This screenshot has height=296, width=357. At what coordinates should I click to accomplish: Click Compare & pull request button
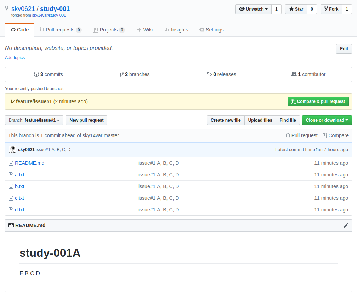tap(318, 101)
